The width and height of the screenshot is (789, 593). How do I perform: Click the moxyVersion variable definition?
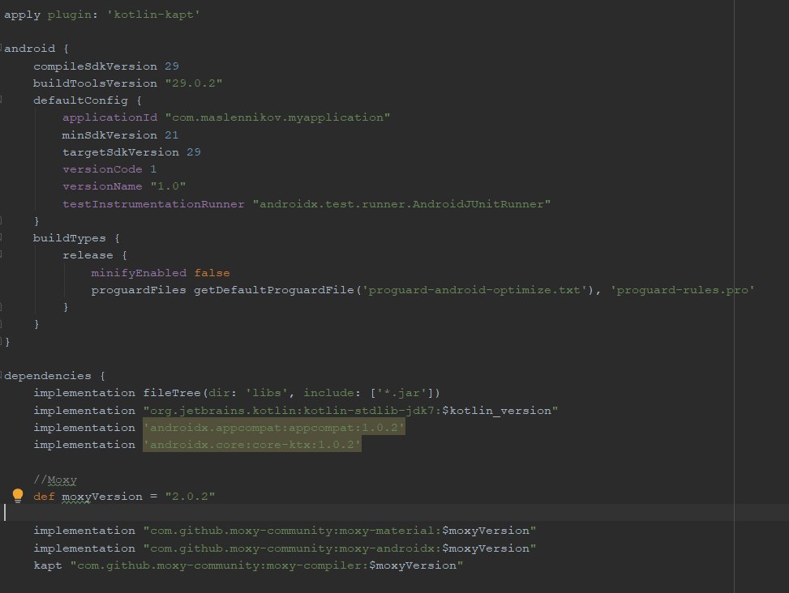point(102,497)
